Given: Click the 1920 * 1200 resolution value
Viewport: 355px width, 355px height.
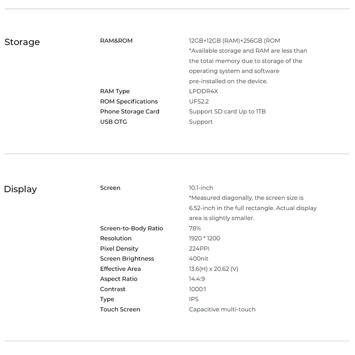Looking at the screenshot, I should 204,238.
